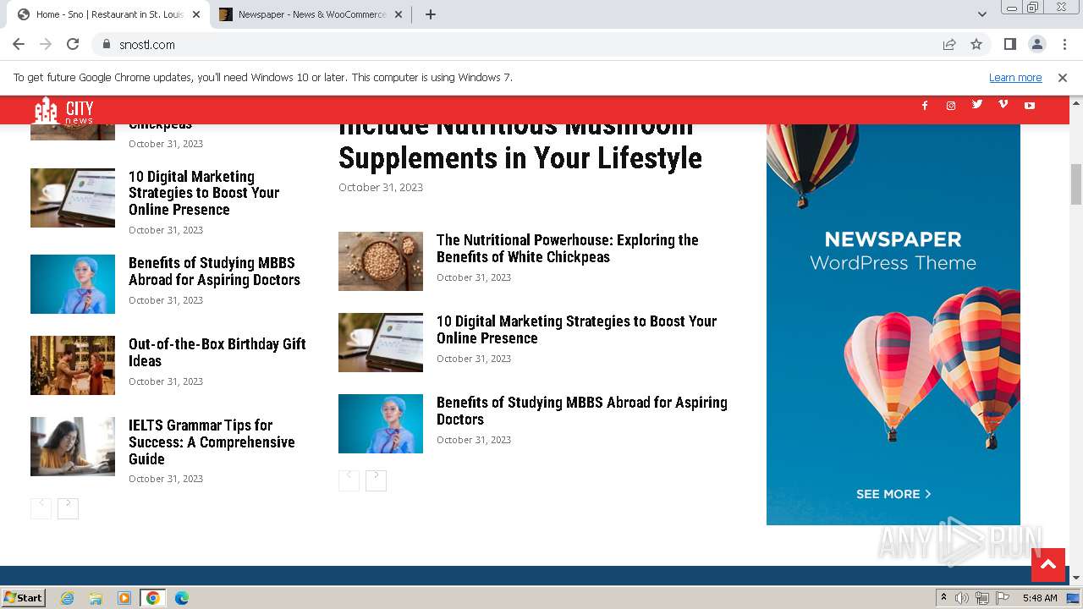Click the white chickpeas thumbnail in center column

(381, 261)
